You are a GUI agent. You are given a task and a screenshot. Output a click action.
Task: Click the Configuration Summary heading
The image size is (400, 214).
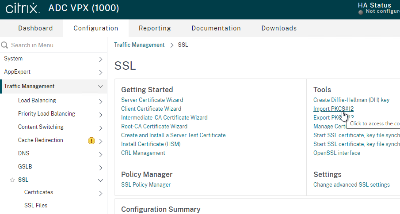(161, 210)
